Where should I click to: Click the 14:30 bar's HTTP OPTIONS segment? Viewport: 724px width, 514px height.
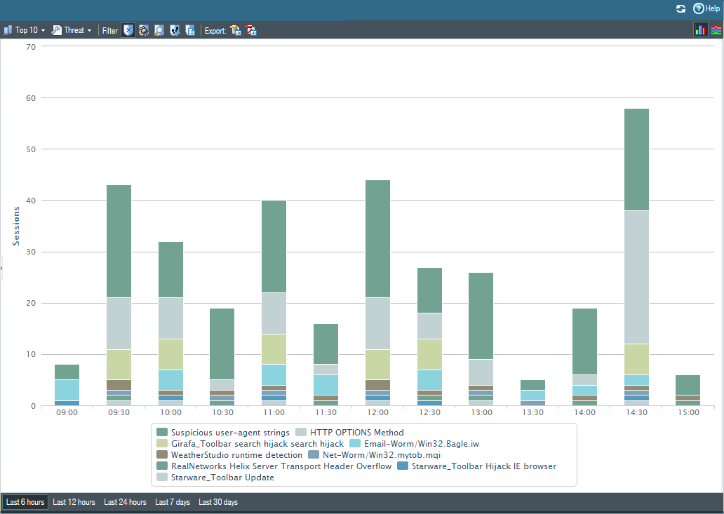tap(636, 277)
